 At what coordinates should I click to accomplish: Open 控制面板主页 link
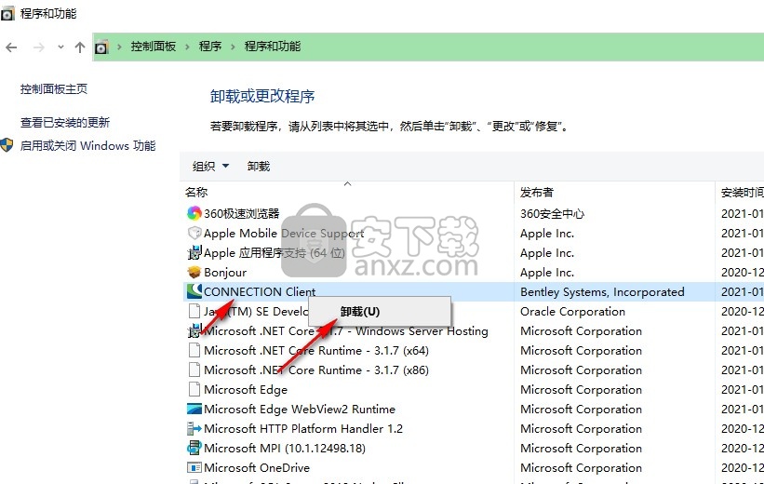tap(54, 89)
